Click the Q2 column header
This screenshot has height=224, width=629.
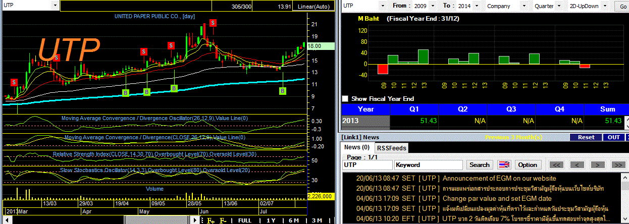pyautogui.click(x=463, y=109)
